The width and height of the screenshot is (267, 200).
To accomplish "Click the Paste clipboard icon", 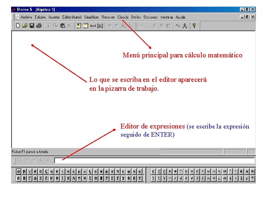I will [63, 26].
